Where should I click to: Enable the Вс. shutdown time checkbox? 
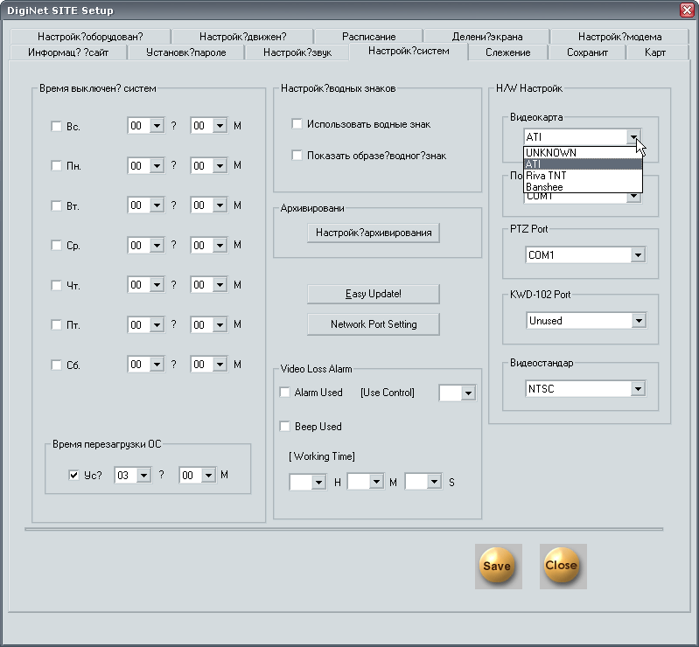pyautogui.click(x=57, y=127)
